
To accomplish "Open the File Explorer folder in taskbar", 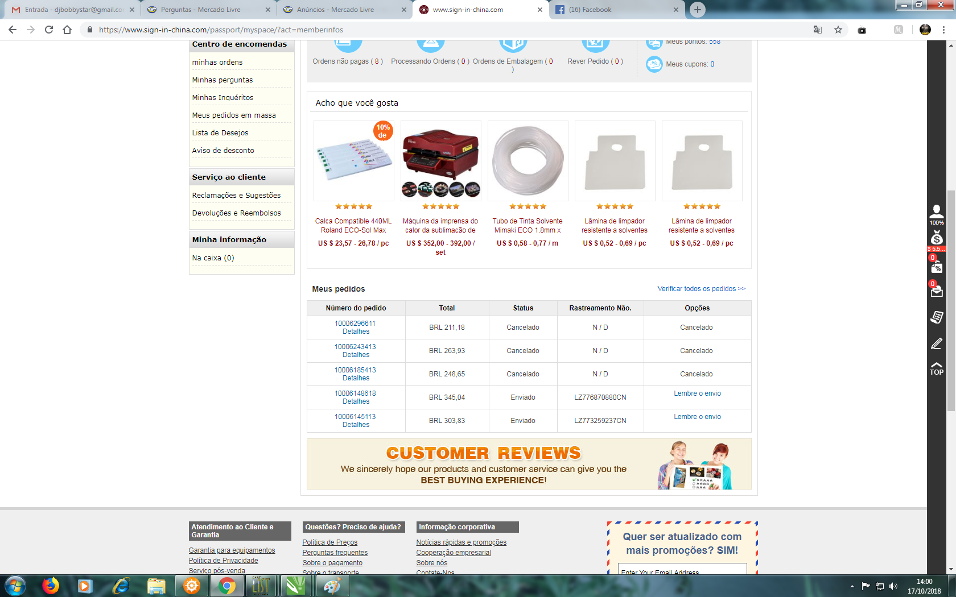I will coord(156,586).
